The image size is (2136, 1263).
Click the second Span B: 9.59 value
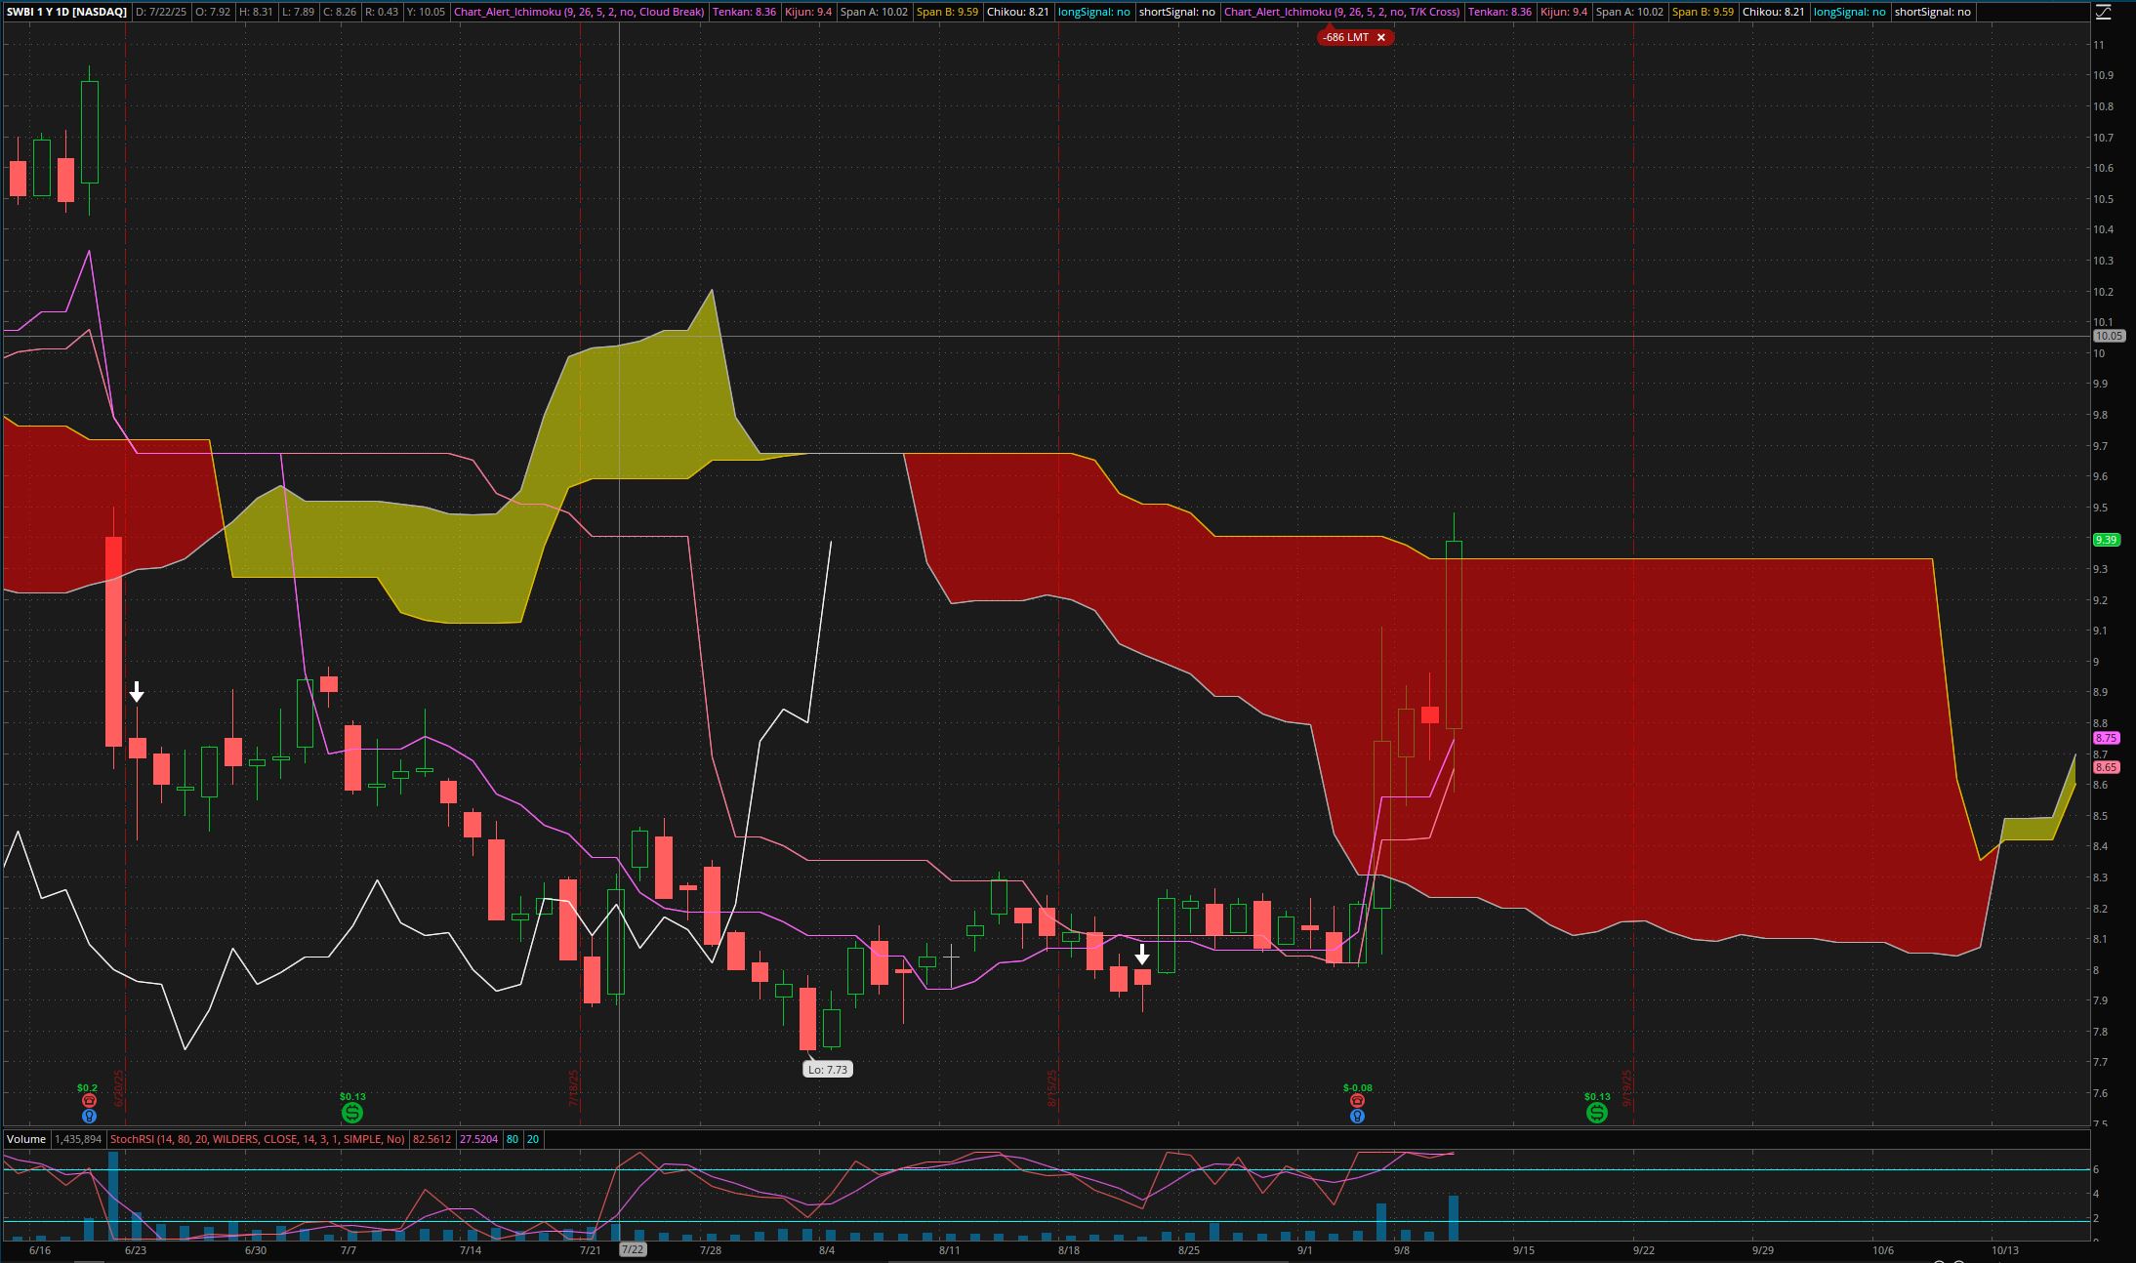[x=1704, y=12]
